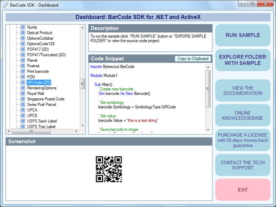Click tree vertical scrollbar thumb
The image size is (276, 207).
coord(82,84)
